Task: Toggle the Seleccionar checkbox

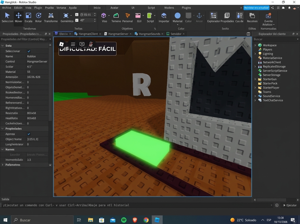Action: [x=29, y=51]
